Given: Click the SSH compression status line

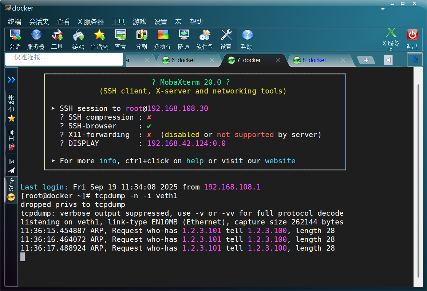Looking at the screenshot, I should [x=106, y=117].
